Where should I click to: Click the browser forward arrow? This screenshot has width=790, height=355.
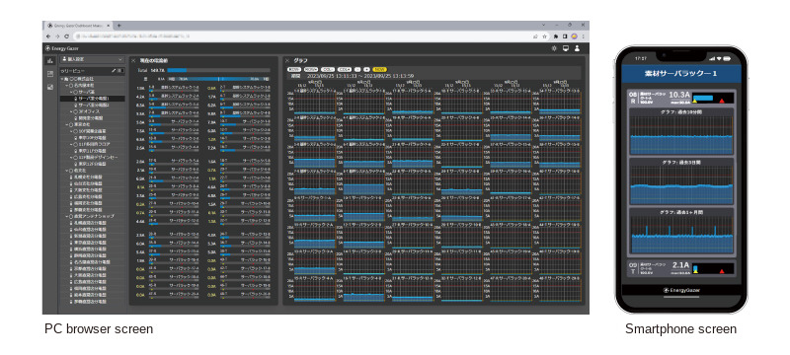(x=57, y=36)
